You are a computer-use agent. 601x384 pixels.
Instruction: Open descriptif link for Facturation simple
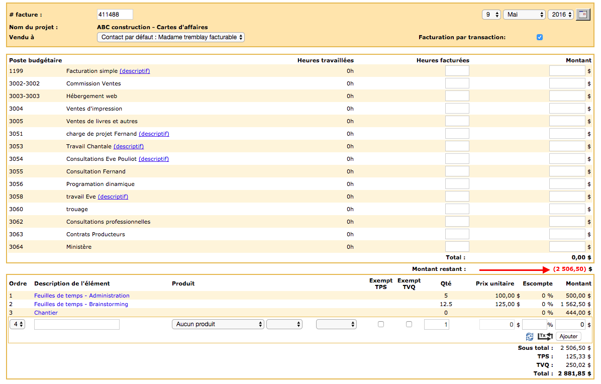tap(135, 71)
